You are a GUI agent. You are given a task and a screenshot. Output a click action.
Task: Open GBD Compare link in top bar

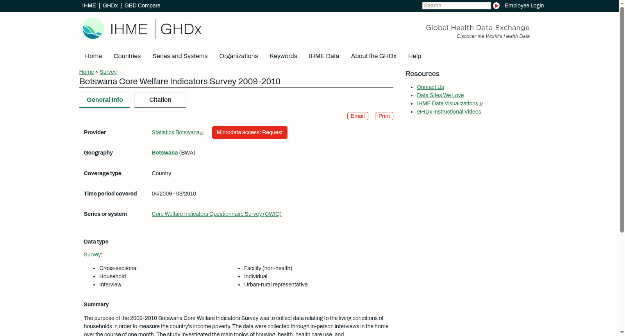click(143, 5)
